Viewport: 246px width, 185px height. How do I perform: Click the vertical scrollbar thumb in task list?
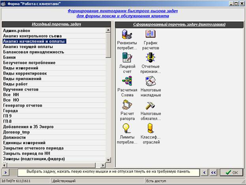tap(108, 45)
